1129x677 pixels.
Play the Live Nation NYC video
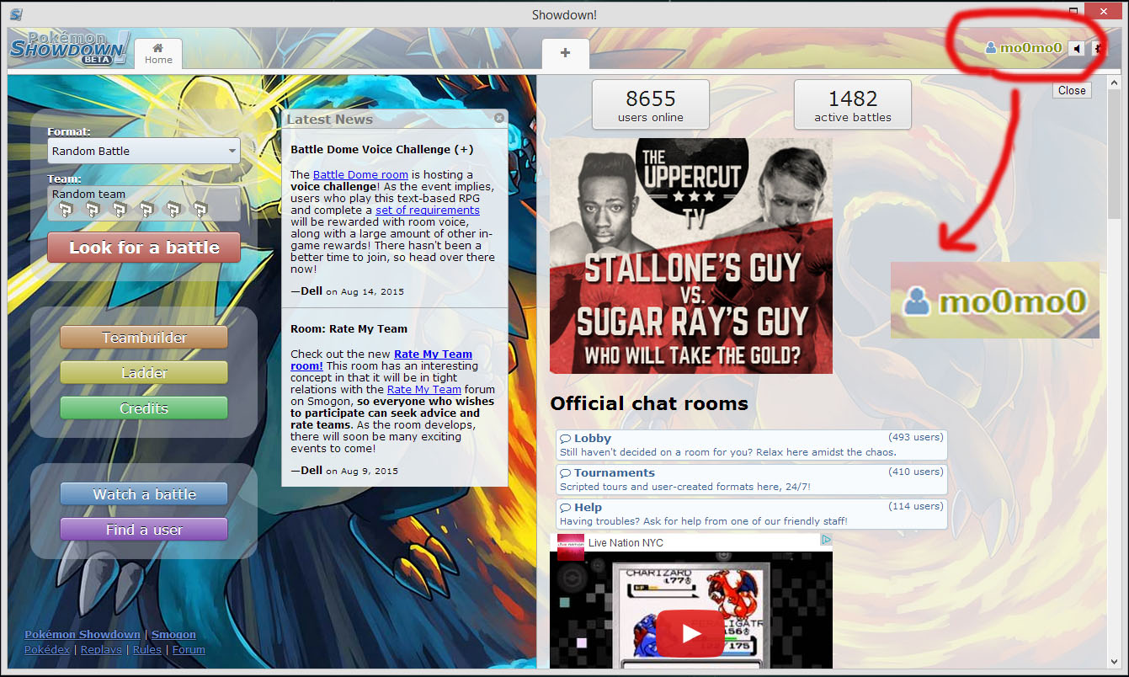pos(690,633)
